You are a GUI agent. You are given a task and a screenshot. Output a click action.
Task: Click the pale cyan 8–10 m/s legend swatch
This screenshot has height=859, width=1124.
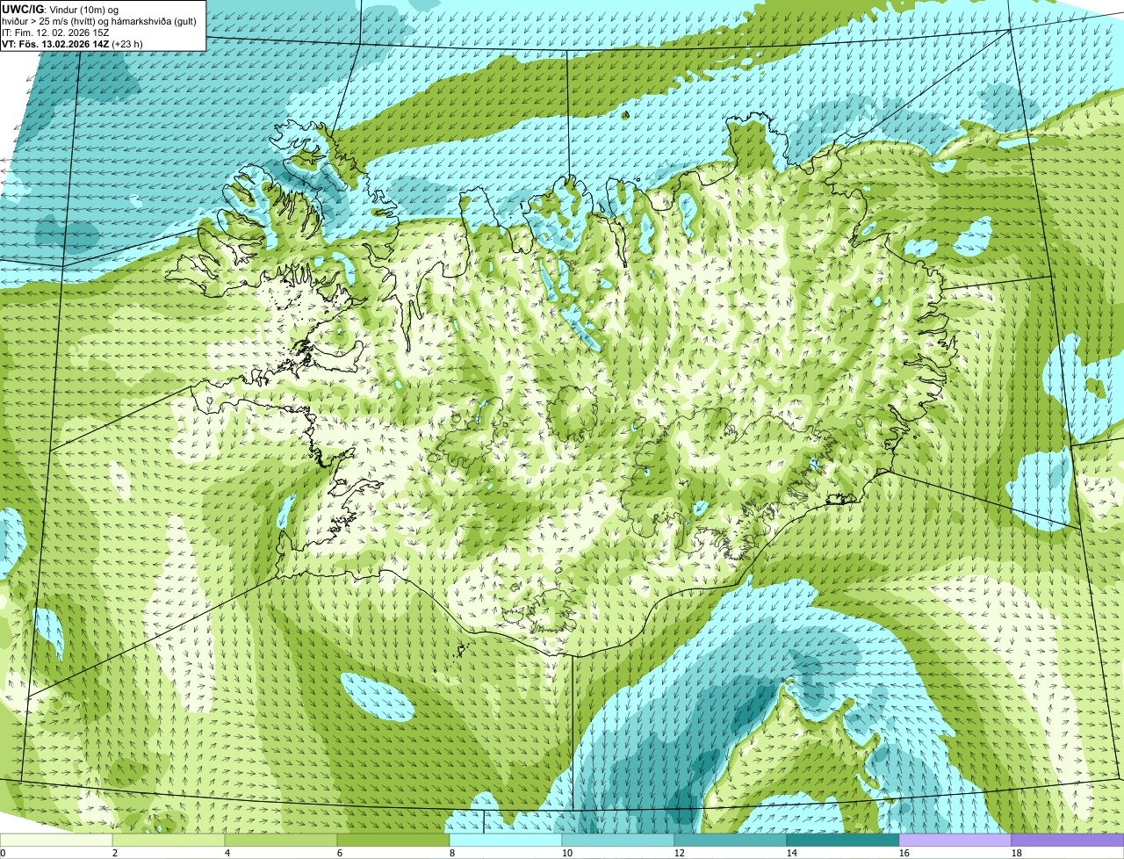pyautogui.click(x=506, y=840)
